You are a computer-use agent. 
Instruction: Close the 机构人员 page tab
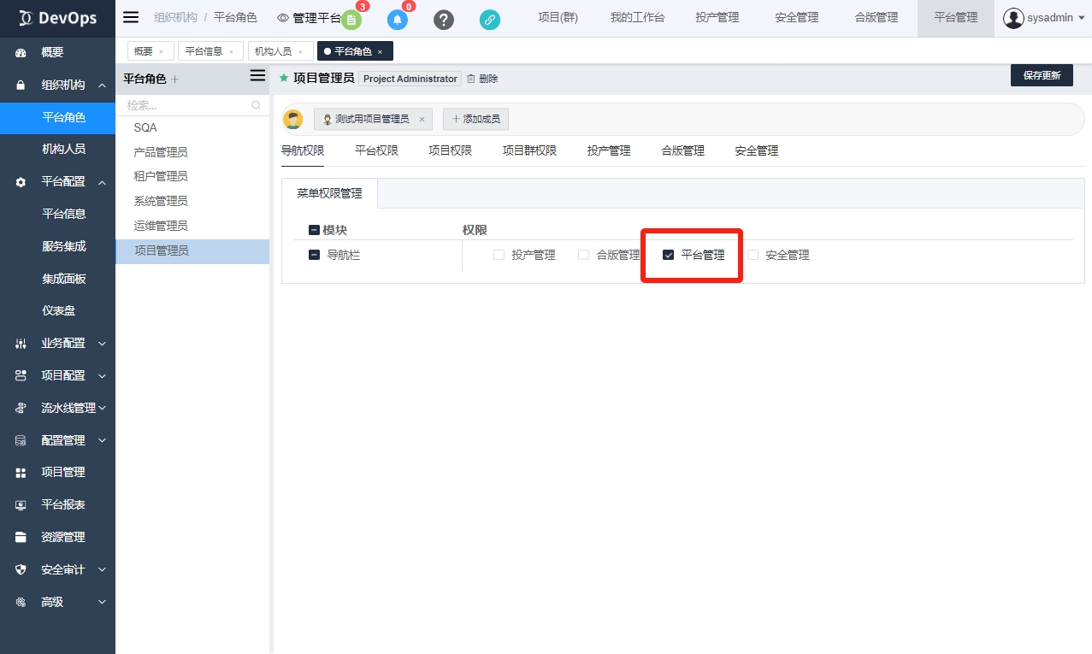click(x=300, y=52)
